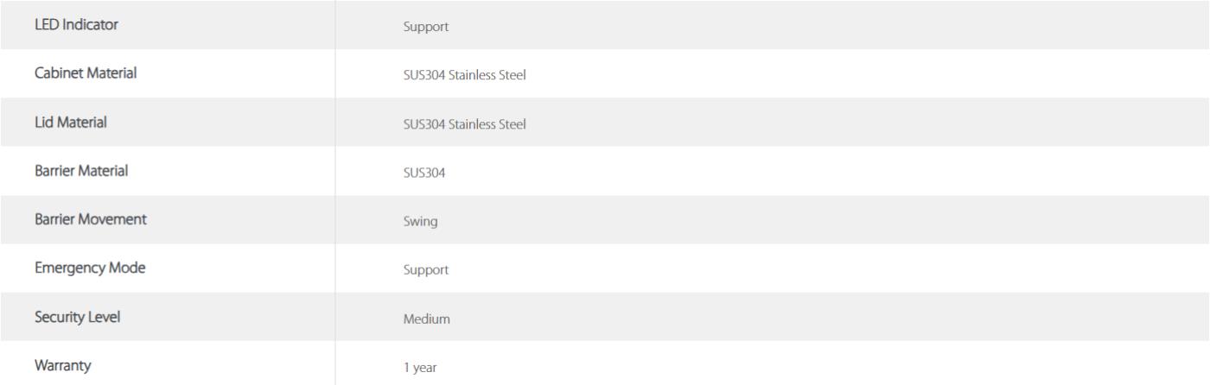
Task: Click the Medium security value
Action: tap(427, 319)
